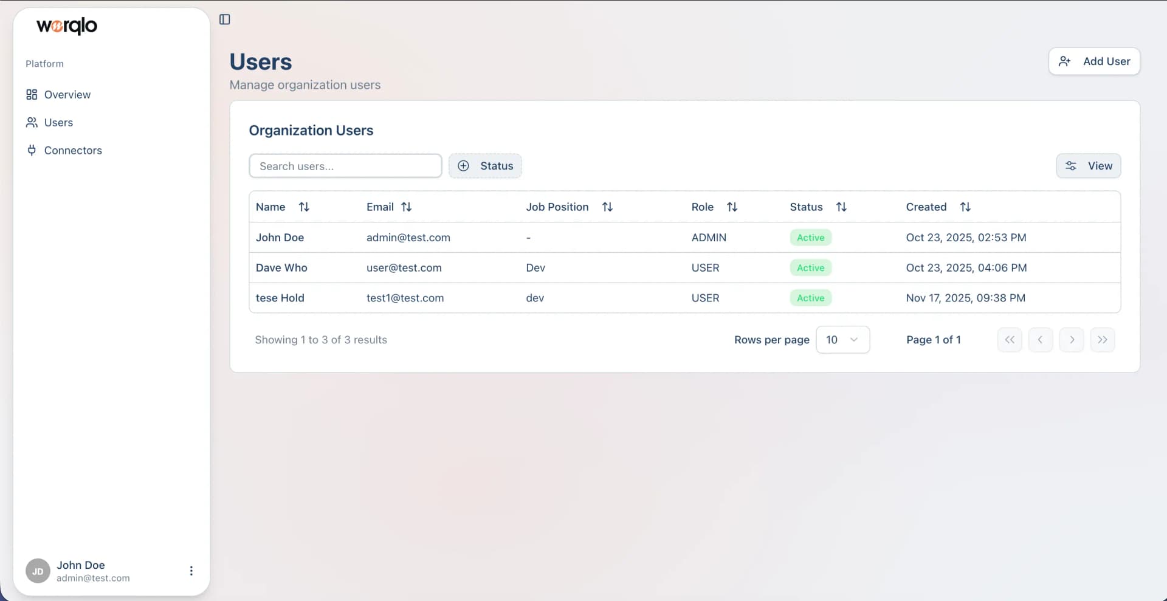Click the worqlo logo
Screen dimensions: 1167x601
(66, 26)
